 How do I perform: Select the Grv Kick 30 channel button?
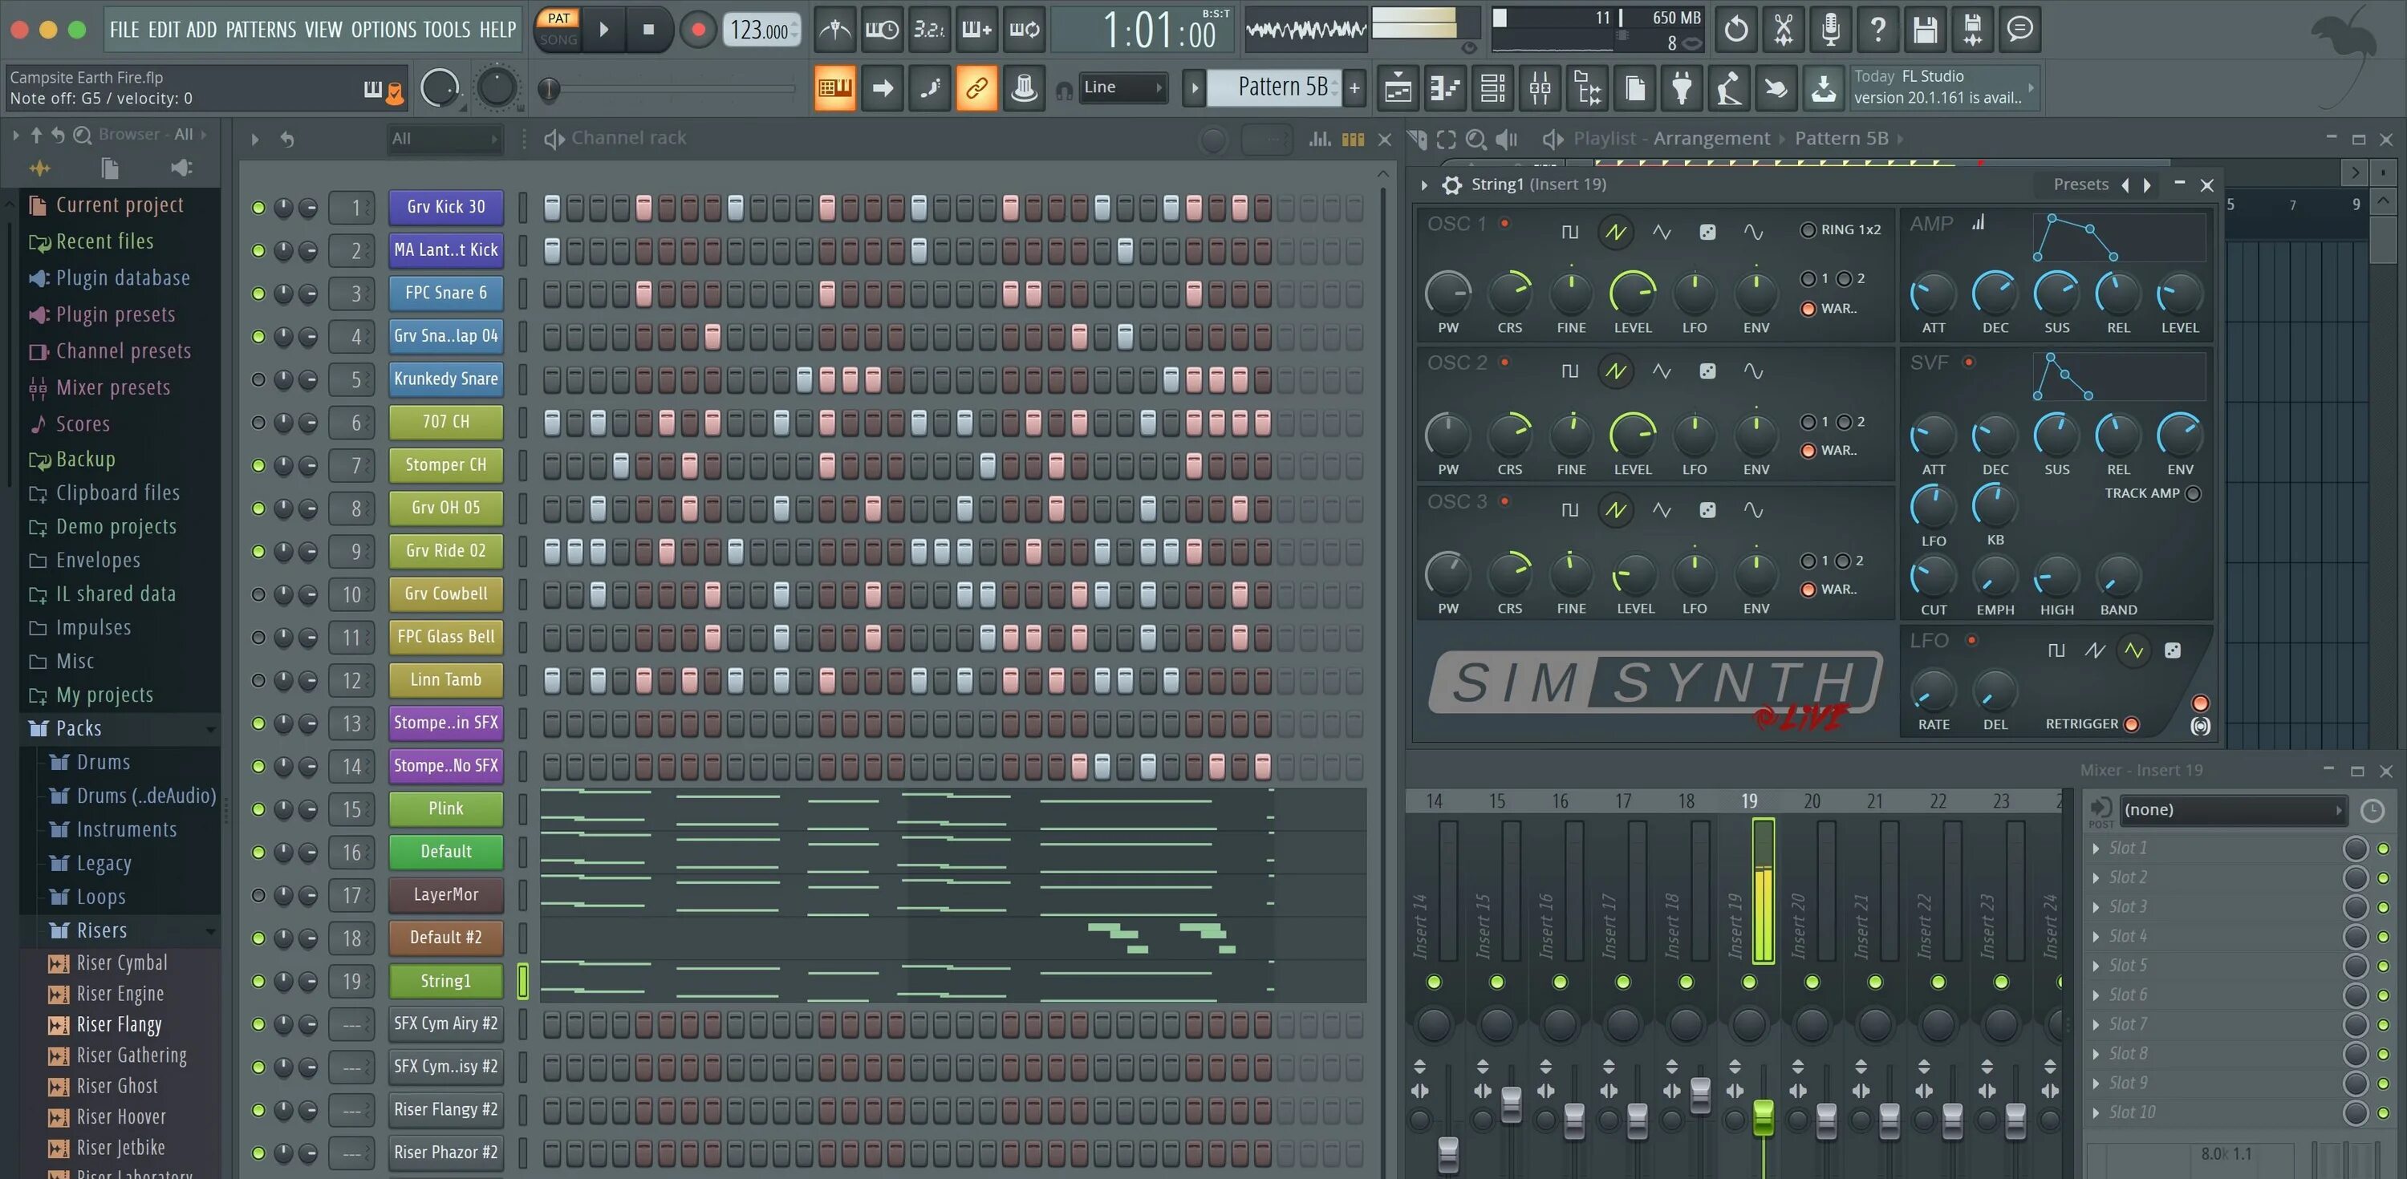click(x=446, y=208)
